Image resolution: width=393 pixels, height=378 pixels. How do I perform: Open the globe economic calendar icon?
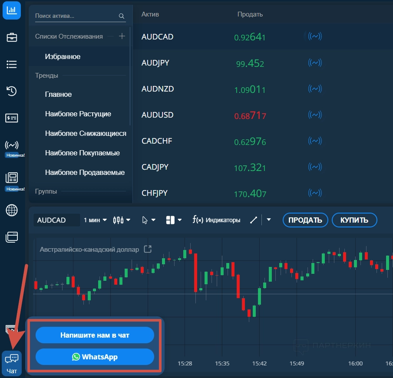[x=12, y=210]
